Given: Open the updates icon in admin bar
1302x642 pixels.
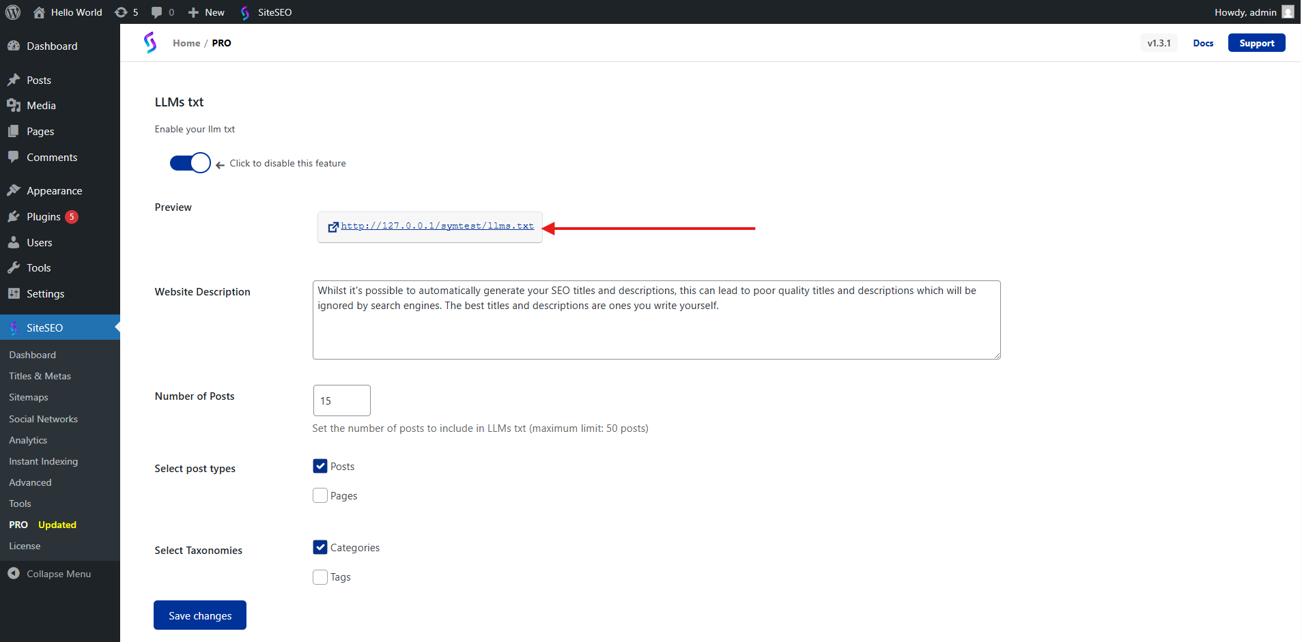Looking at the screenshot, I should (122, 12).
